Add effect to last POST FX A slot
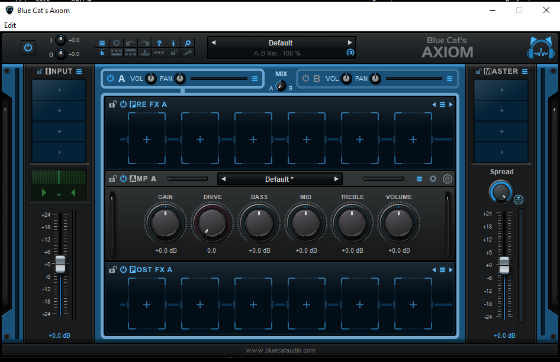This screenshot has width=560, height=362. pos(413,304)
